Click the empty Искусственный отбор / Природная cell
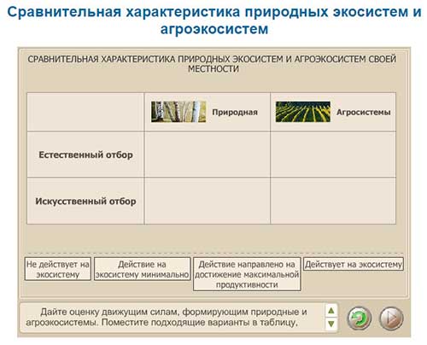 (x=208, y=201)
